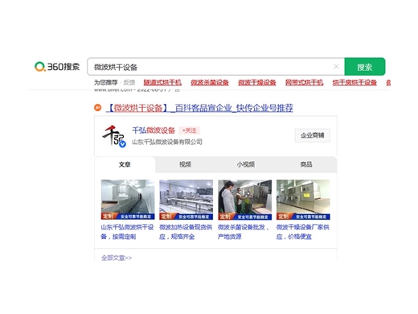This screenshot has width=418, height=314.
Task: Open article 山东千弘微波烘干设备，按需定制
Action: pos(127,232)
